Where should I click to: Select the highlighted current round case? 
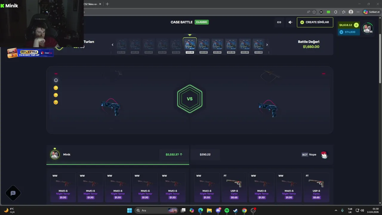[x=190, y=46]
